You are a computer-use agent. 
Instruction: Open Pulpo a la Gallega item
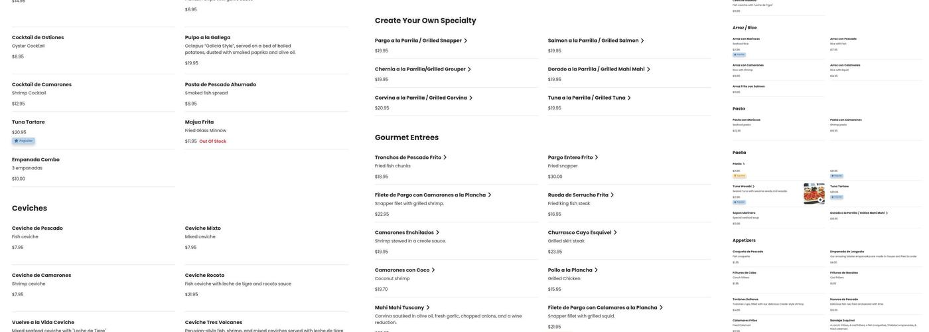pos(208,38)
